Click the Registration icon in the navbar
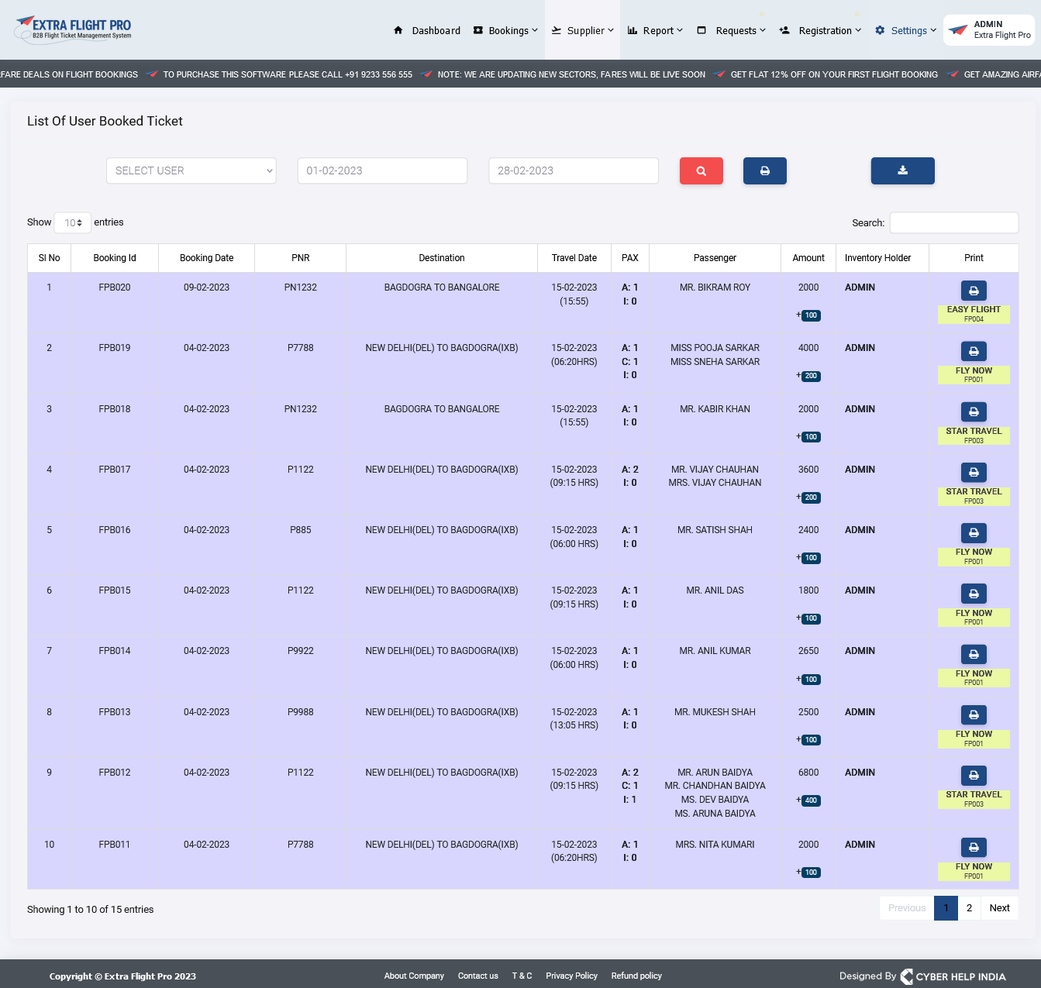This screenshot has width=1041, height=988. point(783,30)
